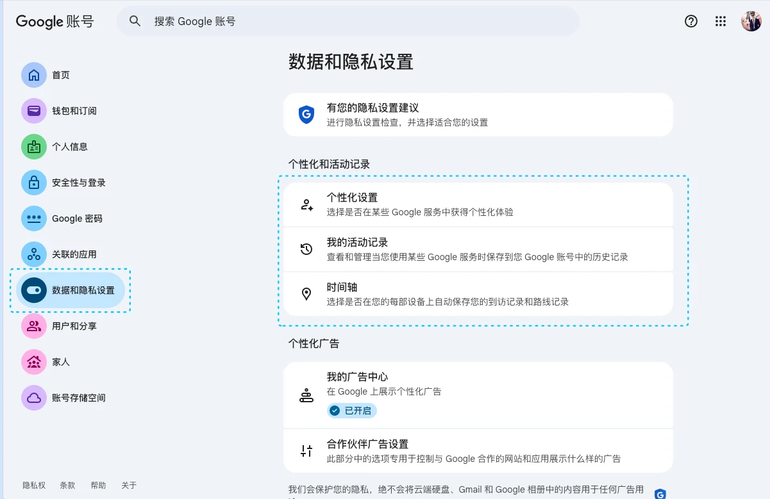Click the 已开启 status chip

(x=352, y=411)
